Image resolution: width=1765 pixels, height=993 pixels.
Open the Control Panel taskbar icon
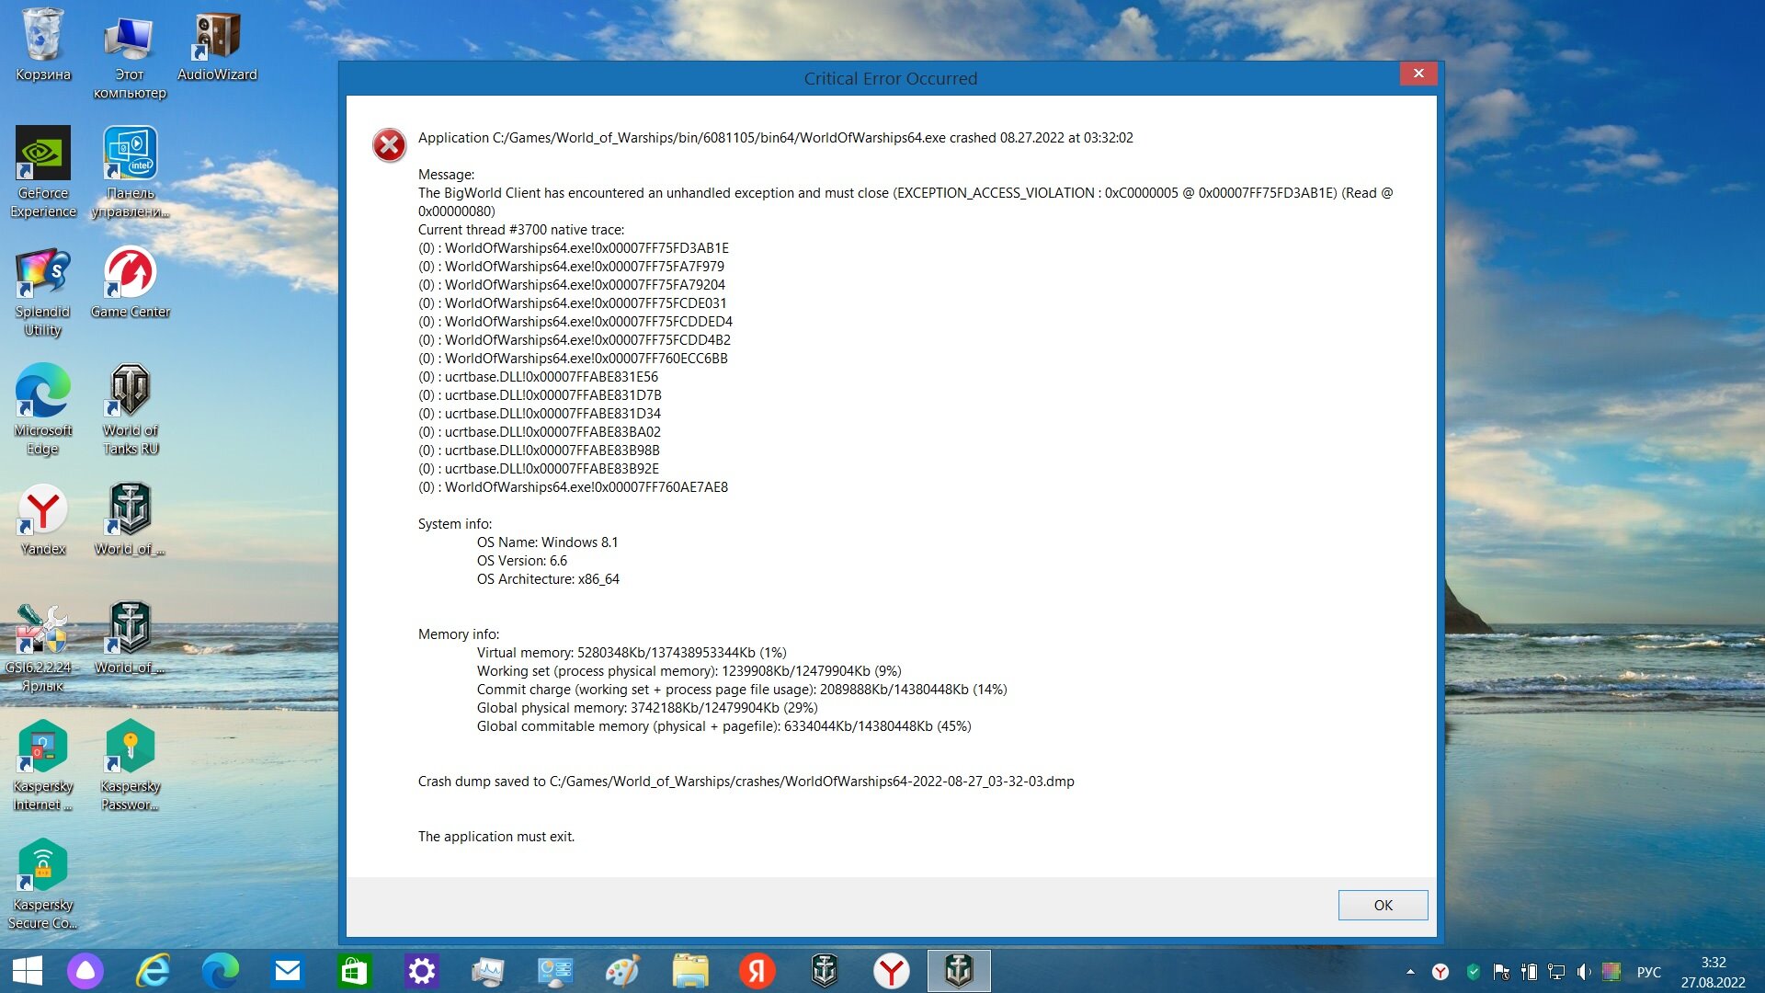[555, 971]
